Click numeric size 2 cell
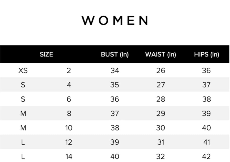Screen dimensions: 230x162 [69, 70]
